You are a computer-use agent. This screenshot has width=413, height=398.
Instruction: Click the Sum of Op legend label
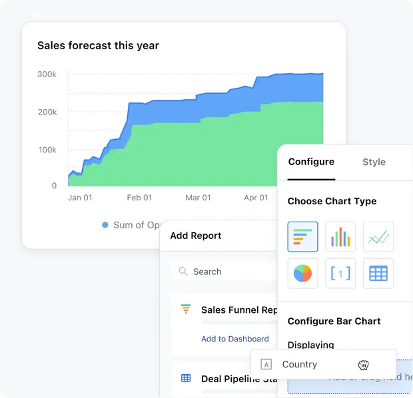(137, 225)
